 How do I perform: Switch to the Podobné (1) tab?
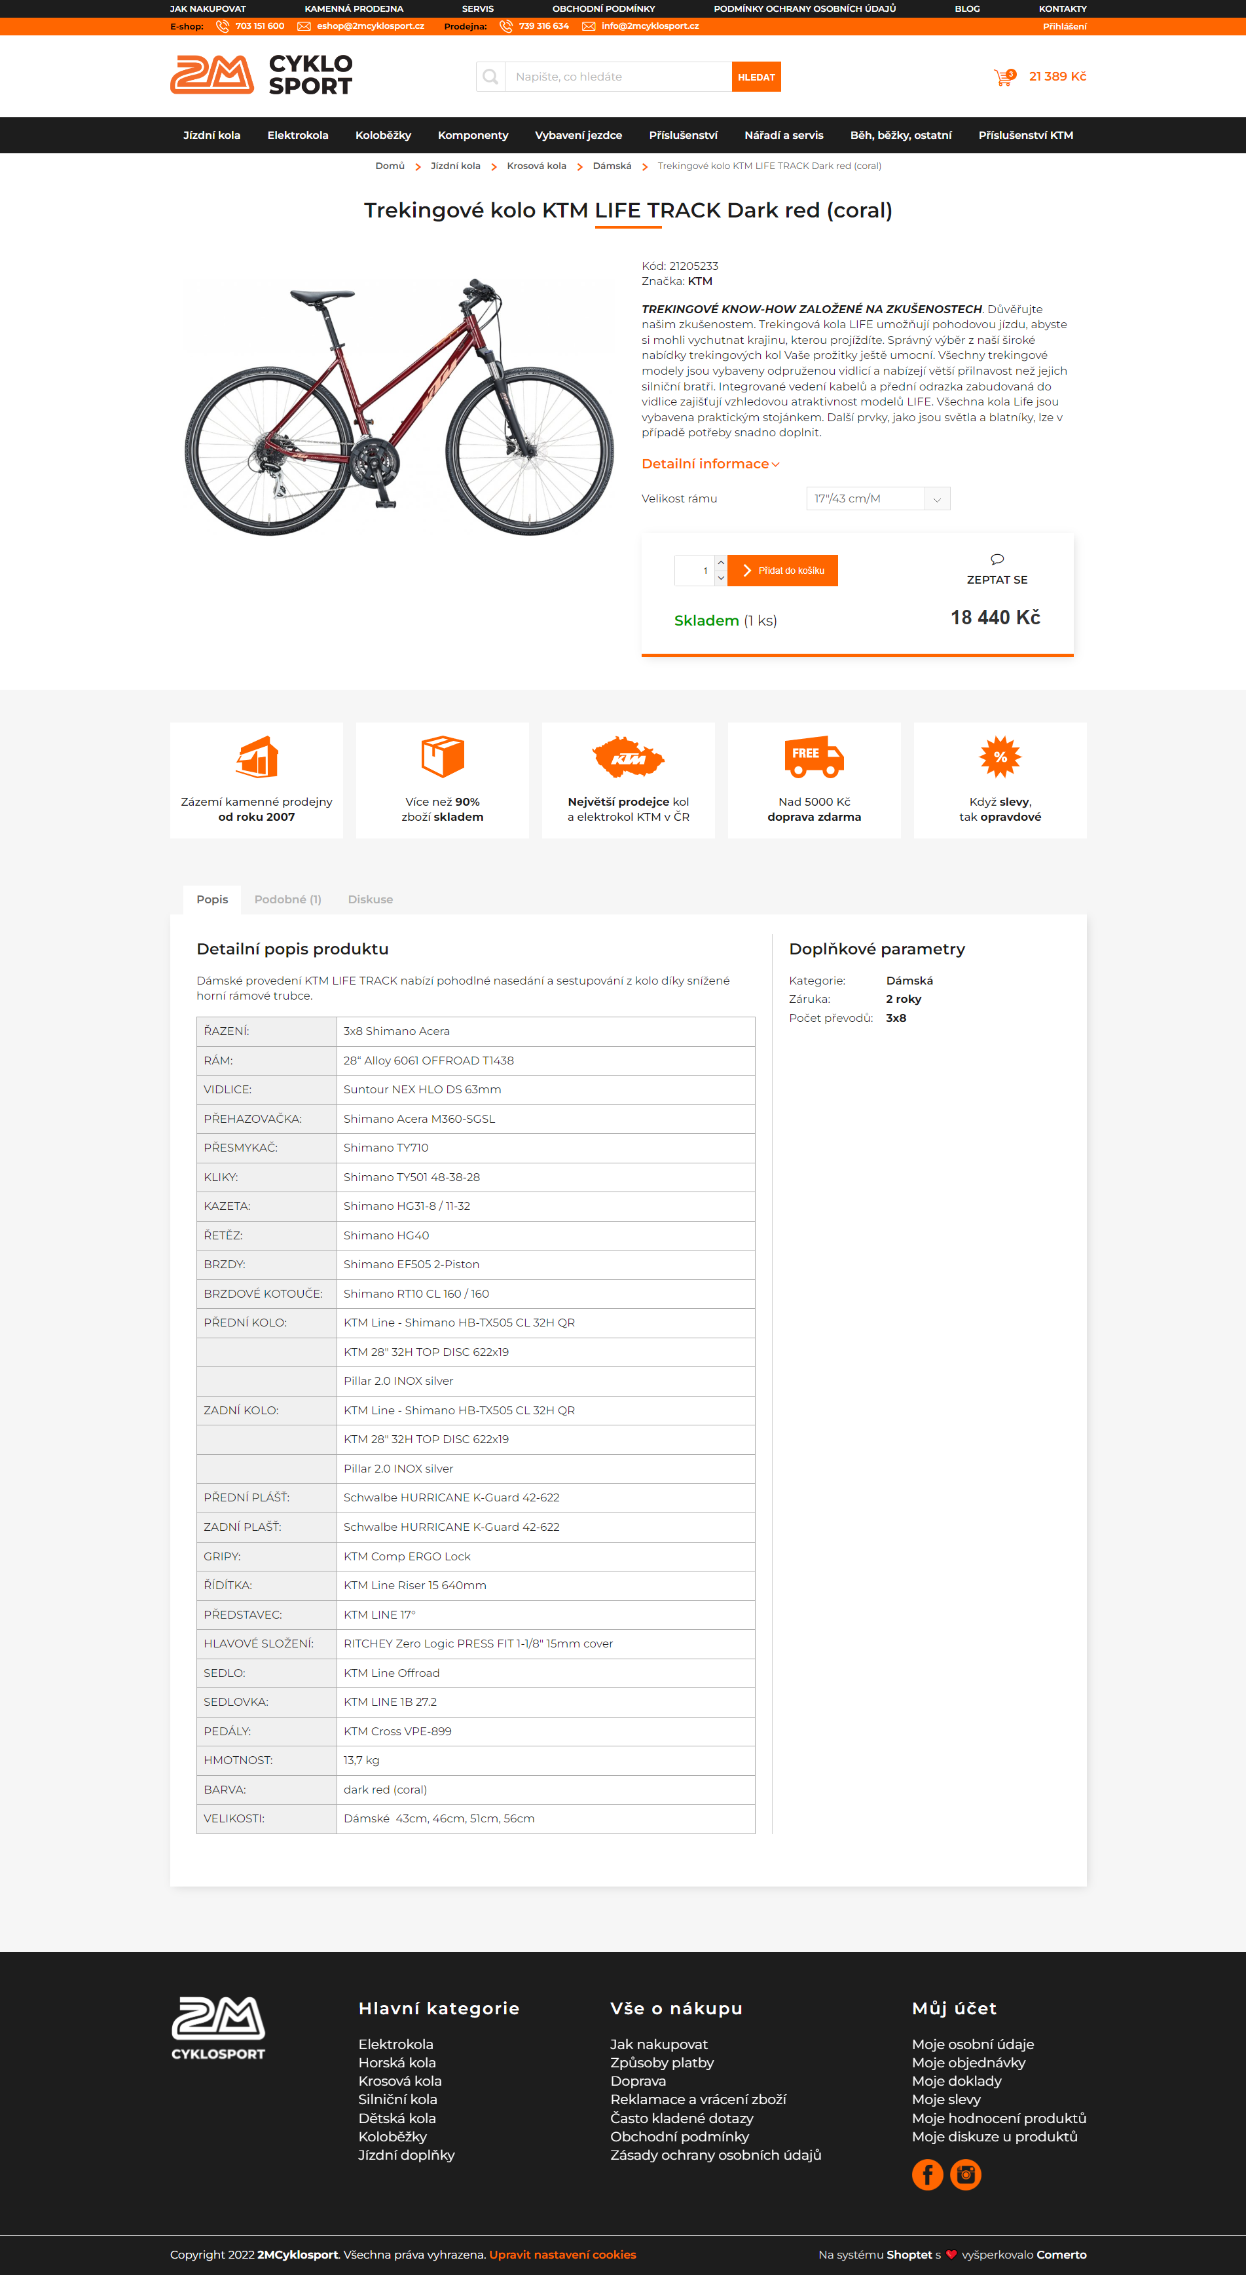coord(288,899)
